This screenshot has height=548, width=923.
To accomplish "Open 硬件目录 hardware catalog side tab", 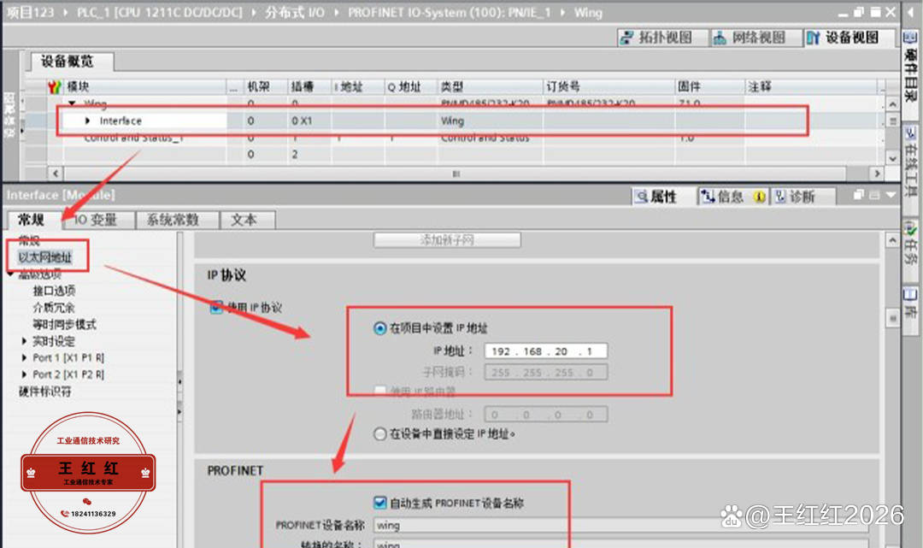I will [x=910, y=66].
